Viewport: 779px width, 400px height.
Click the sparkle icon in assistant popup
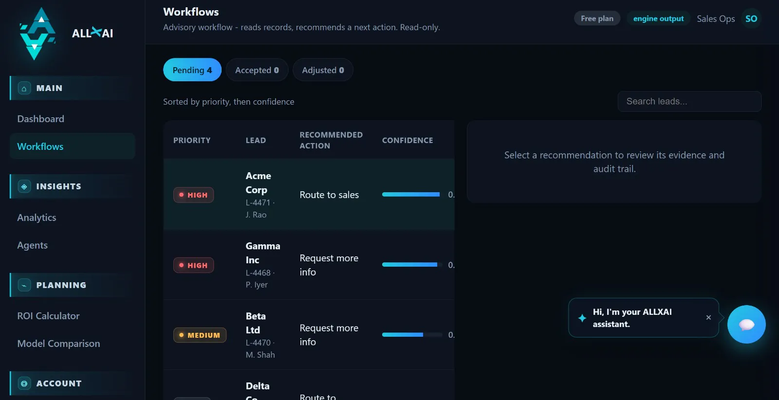click(582, 318)
